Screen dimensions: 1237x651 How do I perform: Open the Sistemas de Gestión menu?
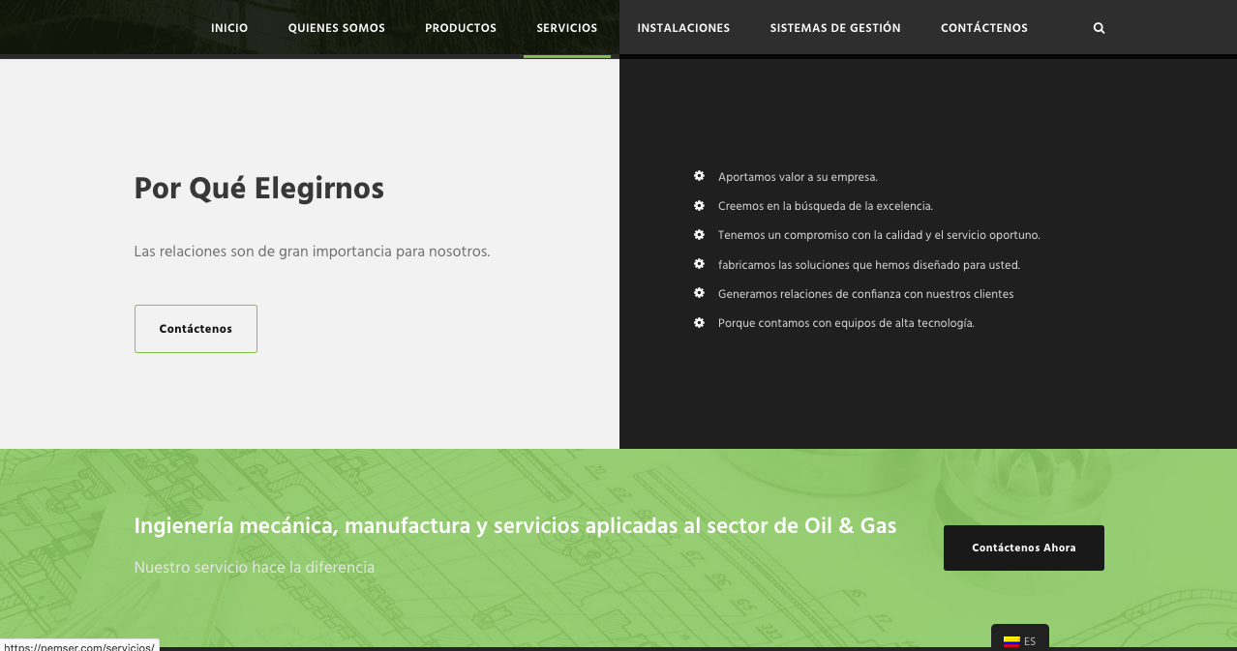coord(835,28)
